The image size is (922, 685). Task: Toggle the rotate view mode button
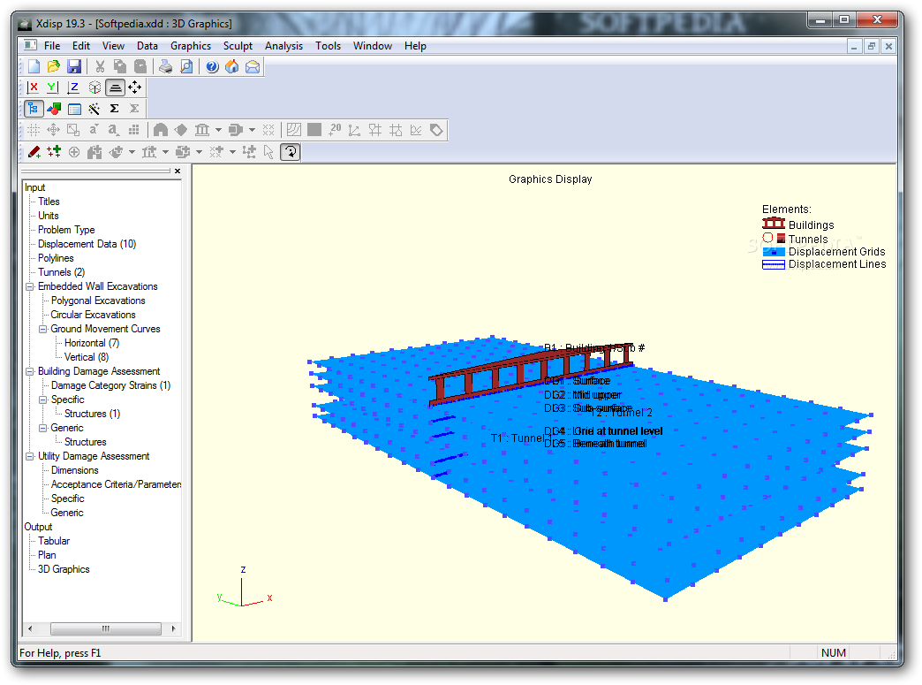tap(291, 152)
